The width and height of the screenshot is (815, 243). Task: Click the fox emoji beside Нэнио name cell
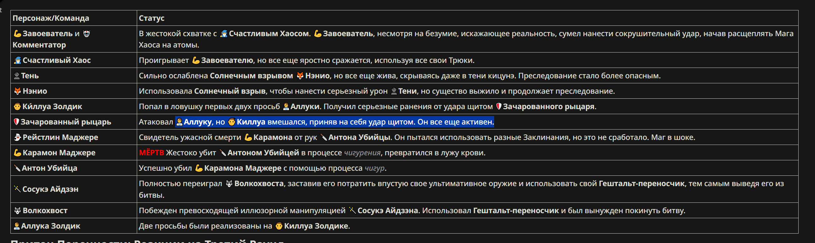17,91
